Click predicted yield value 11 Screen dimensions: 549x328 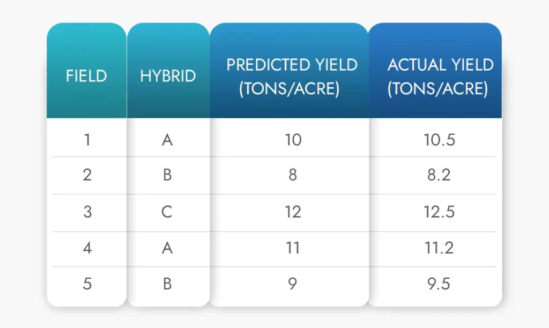[293, 248]
